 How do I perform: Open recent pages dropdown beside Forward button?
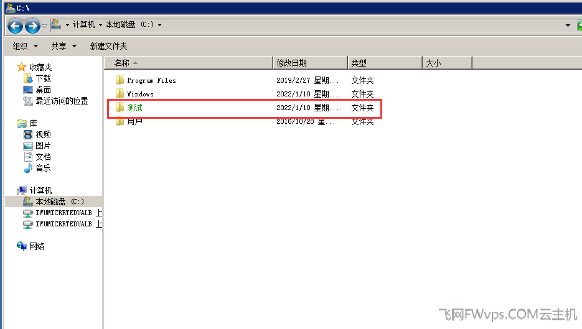pyautogui.click(x=45, y=26)
